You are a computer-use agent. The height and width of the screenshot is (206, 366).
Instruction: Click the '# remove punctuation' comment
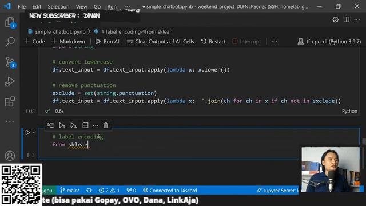click(x=84, y=85)
